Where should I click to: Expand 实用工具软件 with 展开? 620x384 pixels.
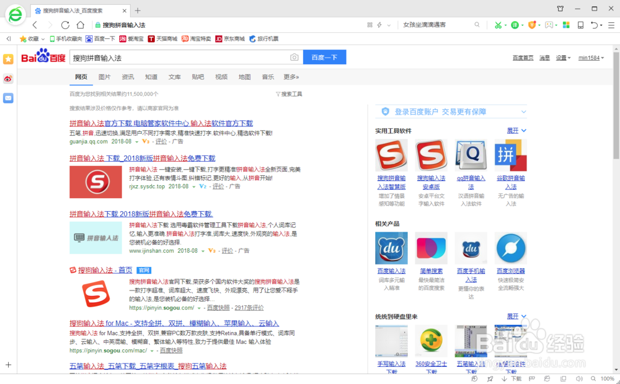(516, 130)
